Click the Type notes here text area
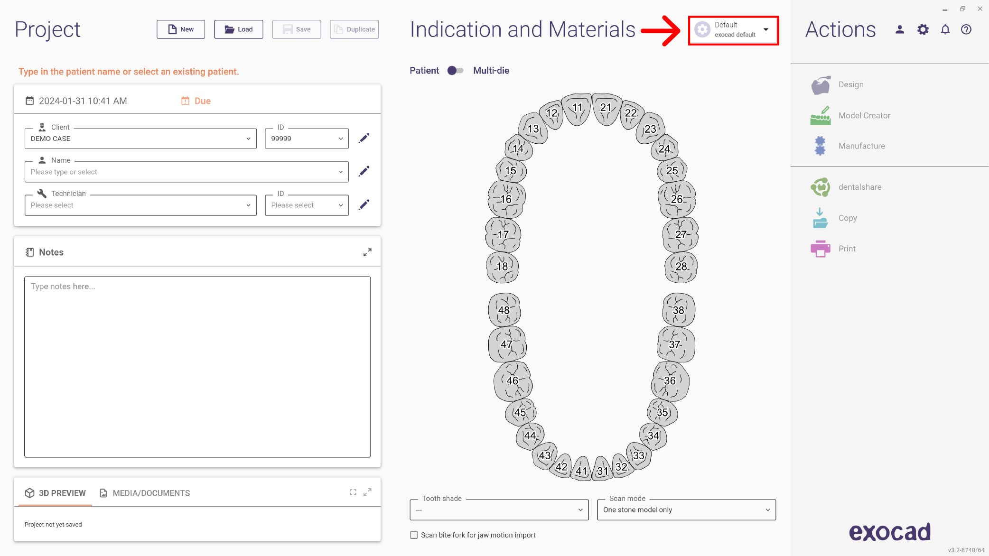Viewport: 989px width, 556px height. (197, 367)
